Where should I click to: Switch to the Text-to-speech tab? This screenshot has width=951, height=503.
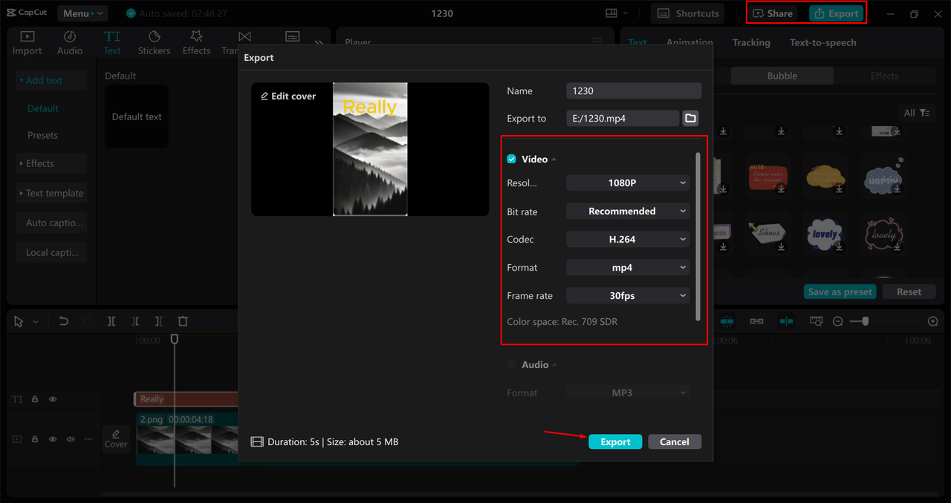point(822,42)
